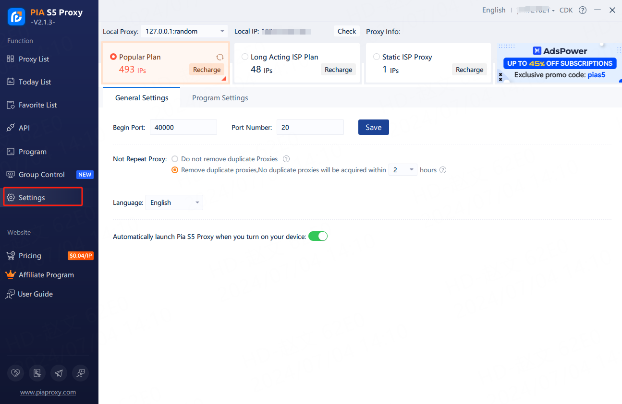
Task: Recharge the Static ISP Proxy
Action: [x=470, y=70]
